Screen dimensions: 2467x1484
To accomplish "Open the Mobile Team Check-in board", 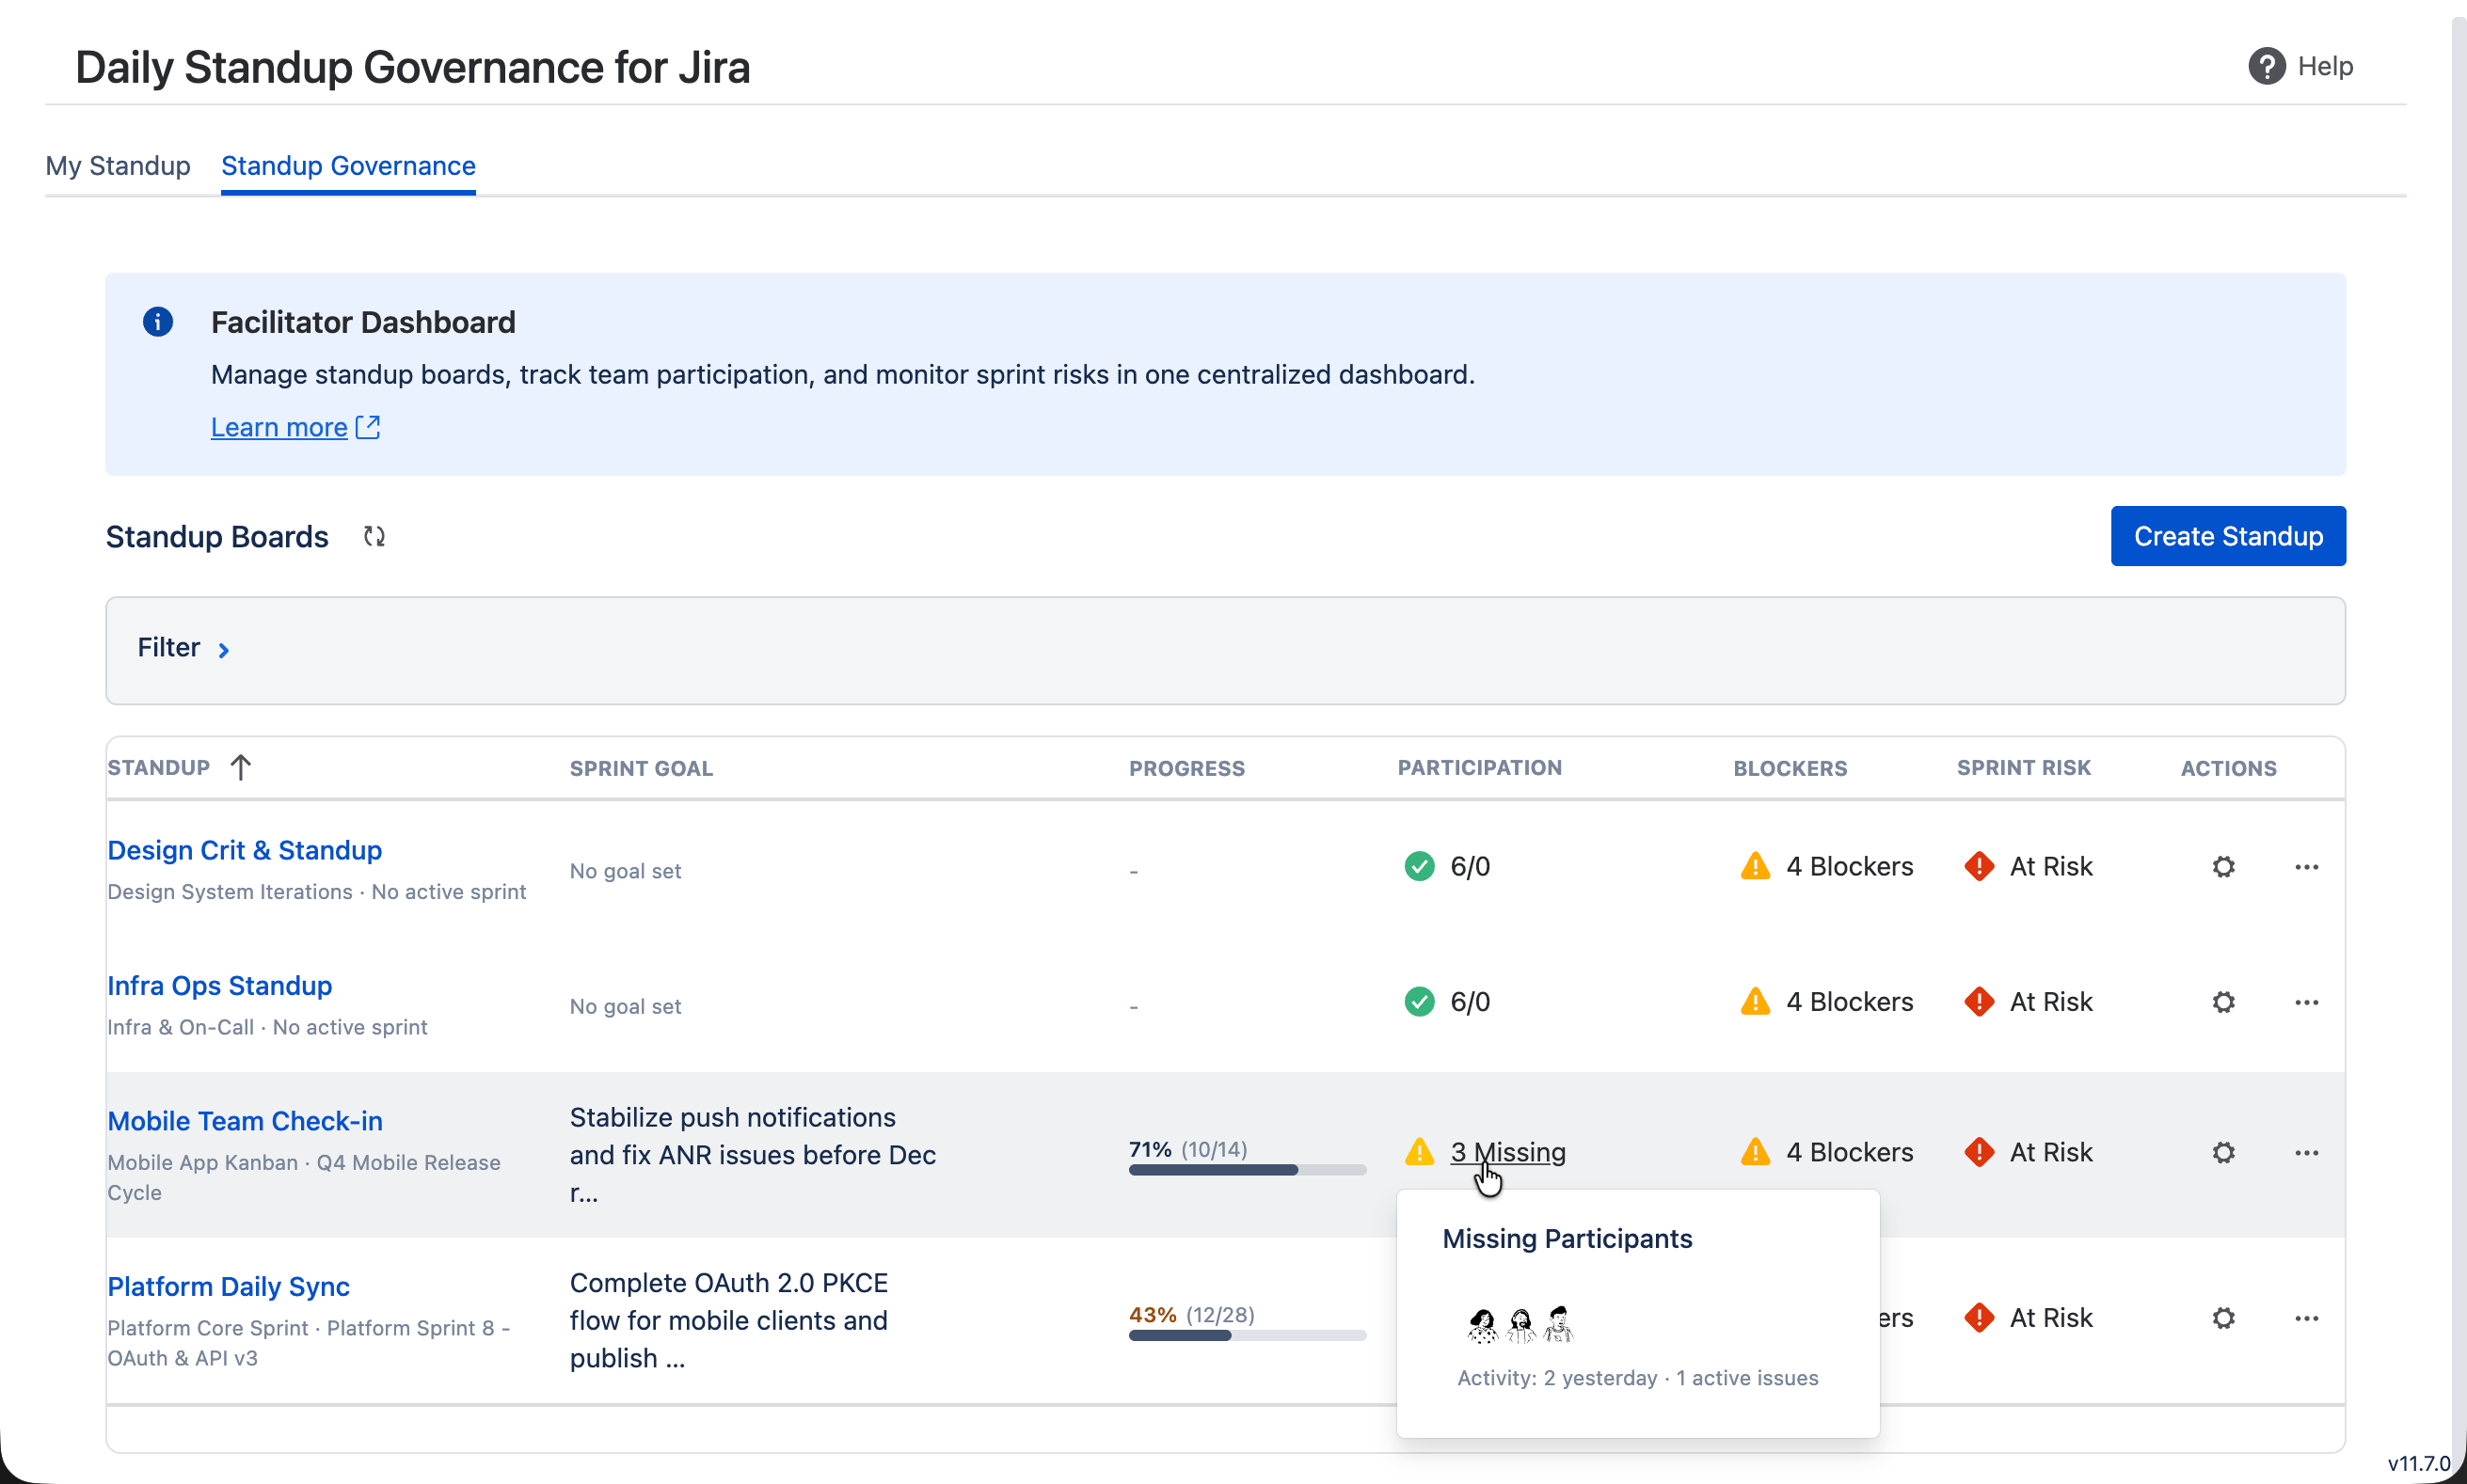I will 245,1121.
